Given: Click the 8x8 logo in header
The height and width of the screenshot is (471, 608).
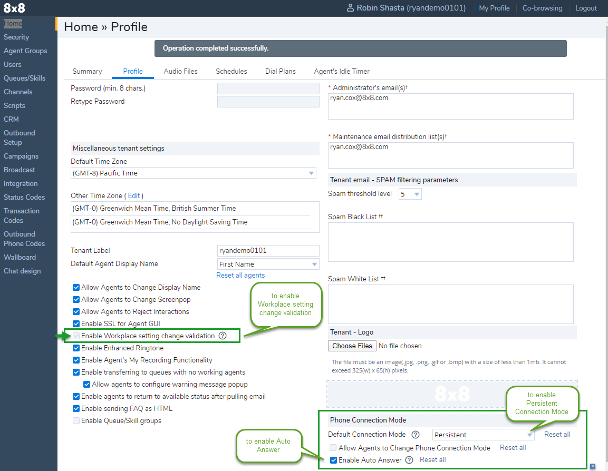Looking at the screenshot, I should click(14, 8).
